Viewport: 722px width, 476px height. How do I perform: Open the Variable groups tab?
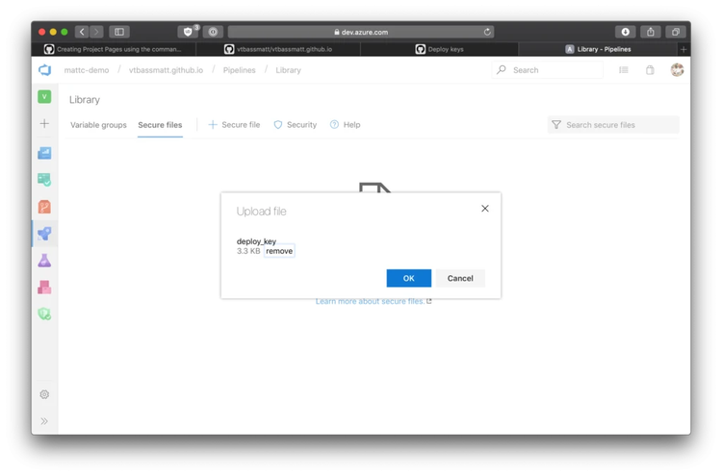pos(98,125)
